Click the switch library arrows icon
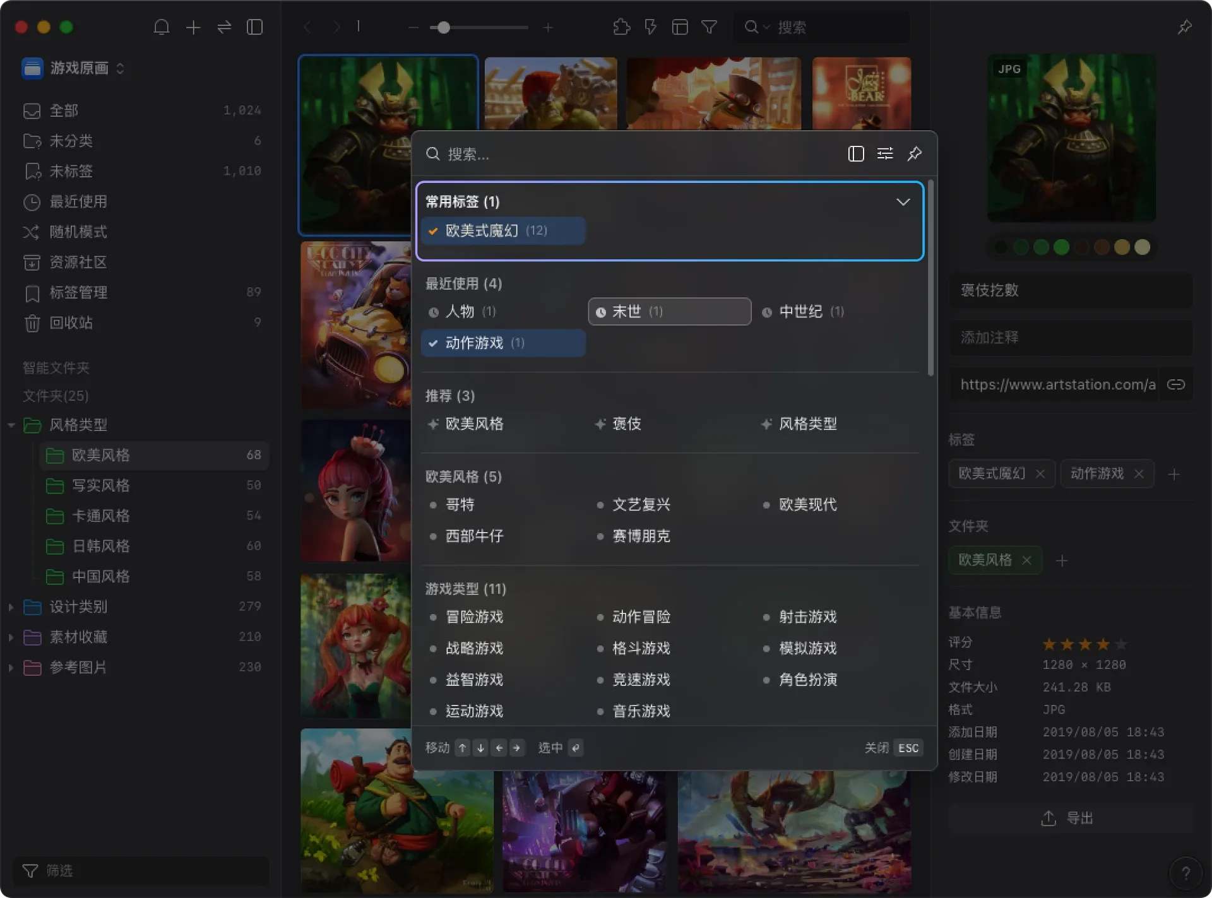 [224, 27]
